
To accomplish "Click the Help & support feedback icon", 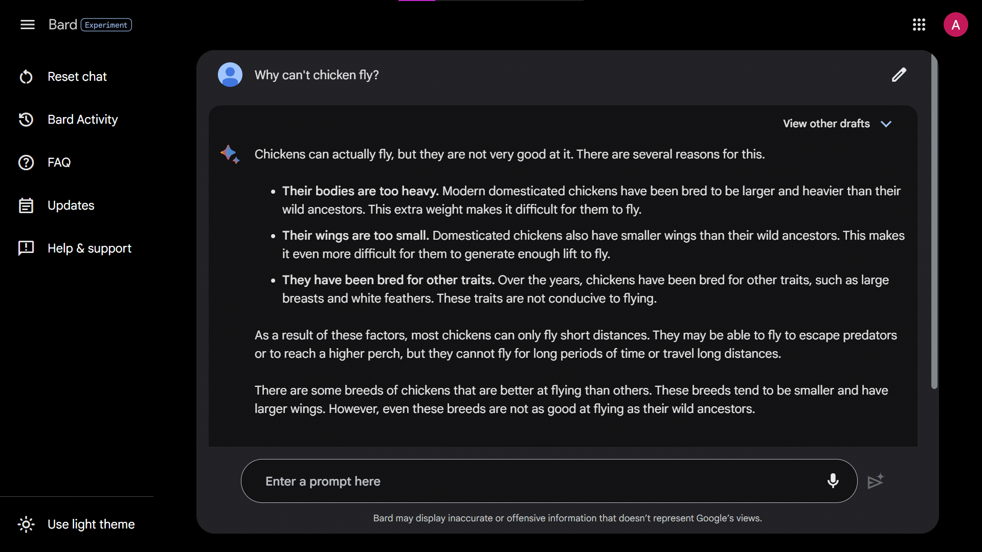I will pyautogui.click(x=26, y=248).
